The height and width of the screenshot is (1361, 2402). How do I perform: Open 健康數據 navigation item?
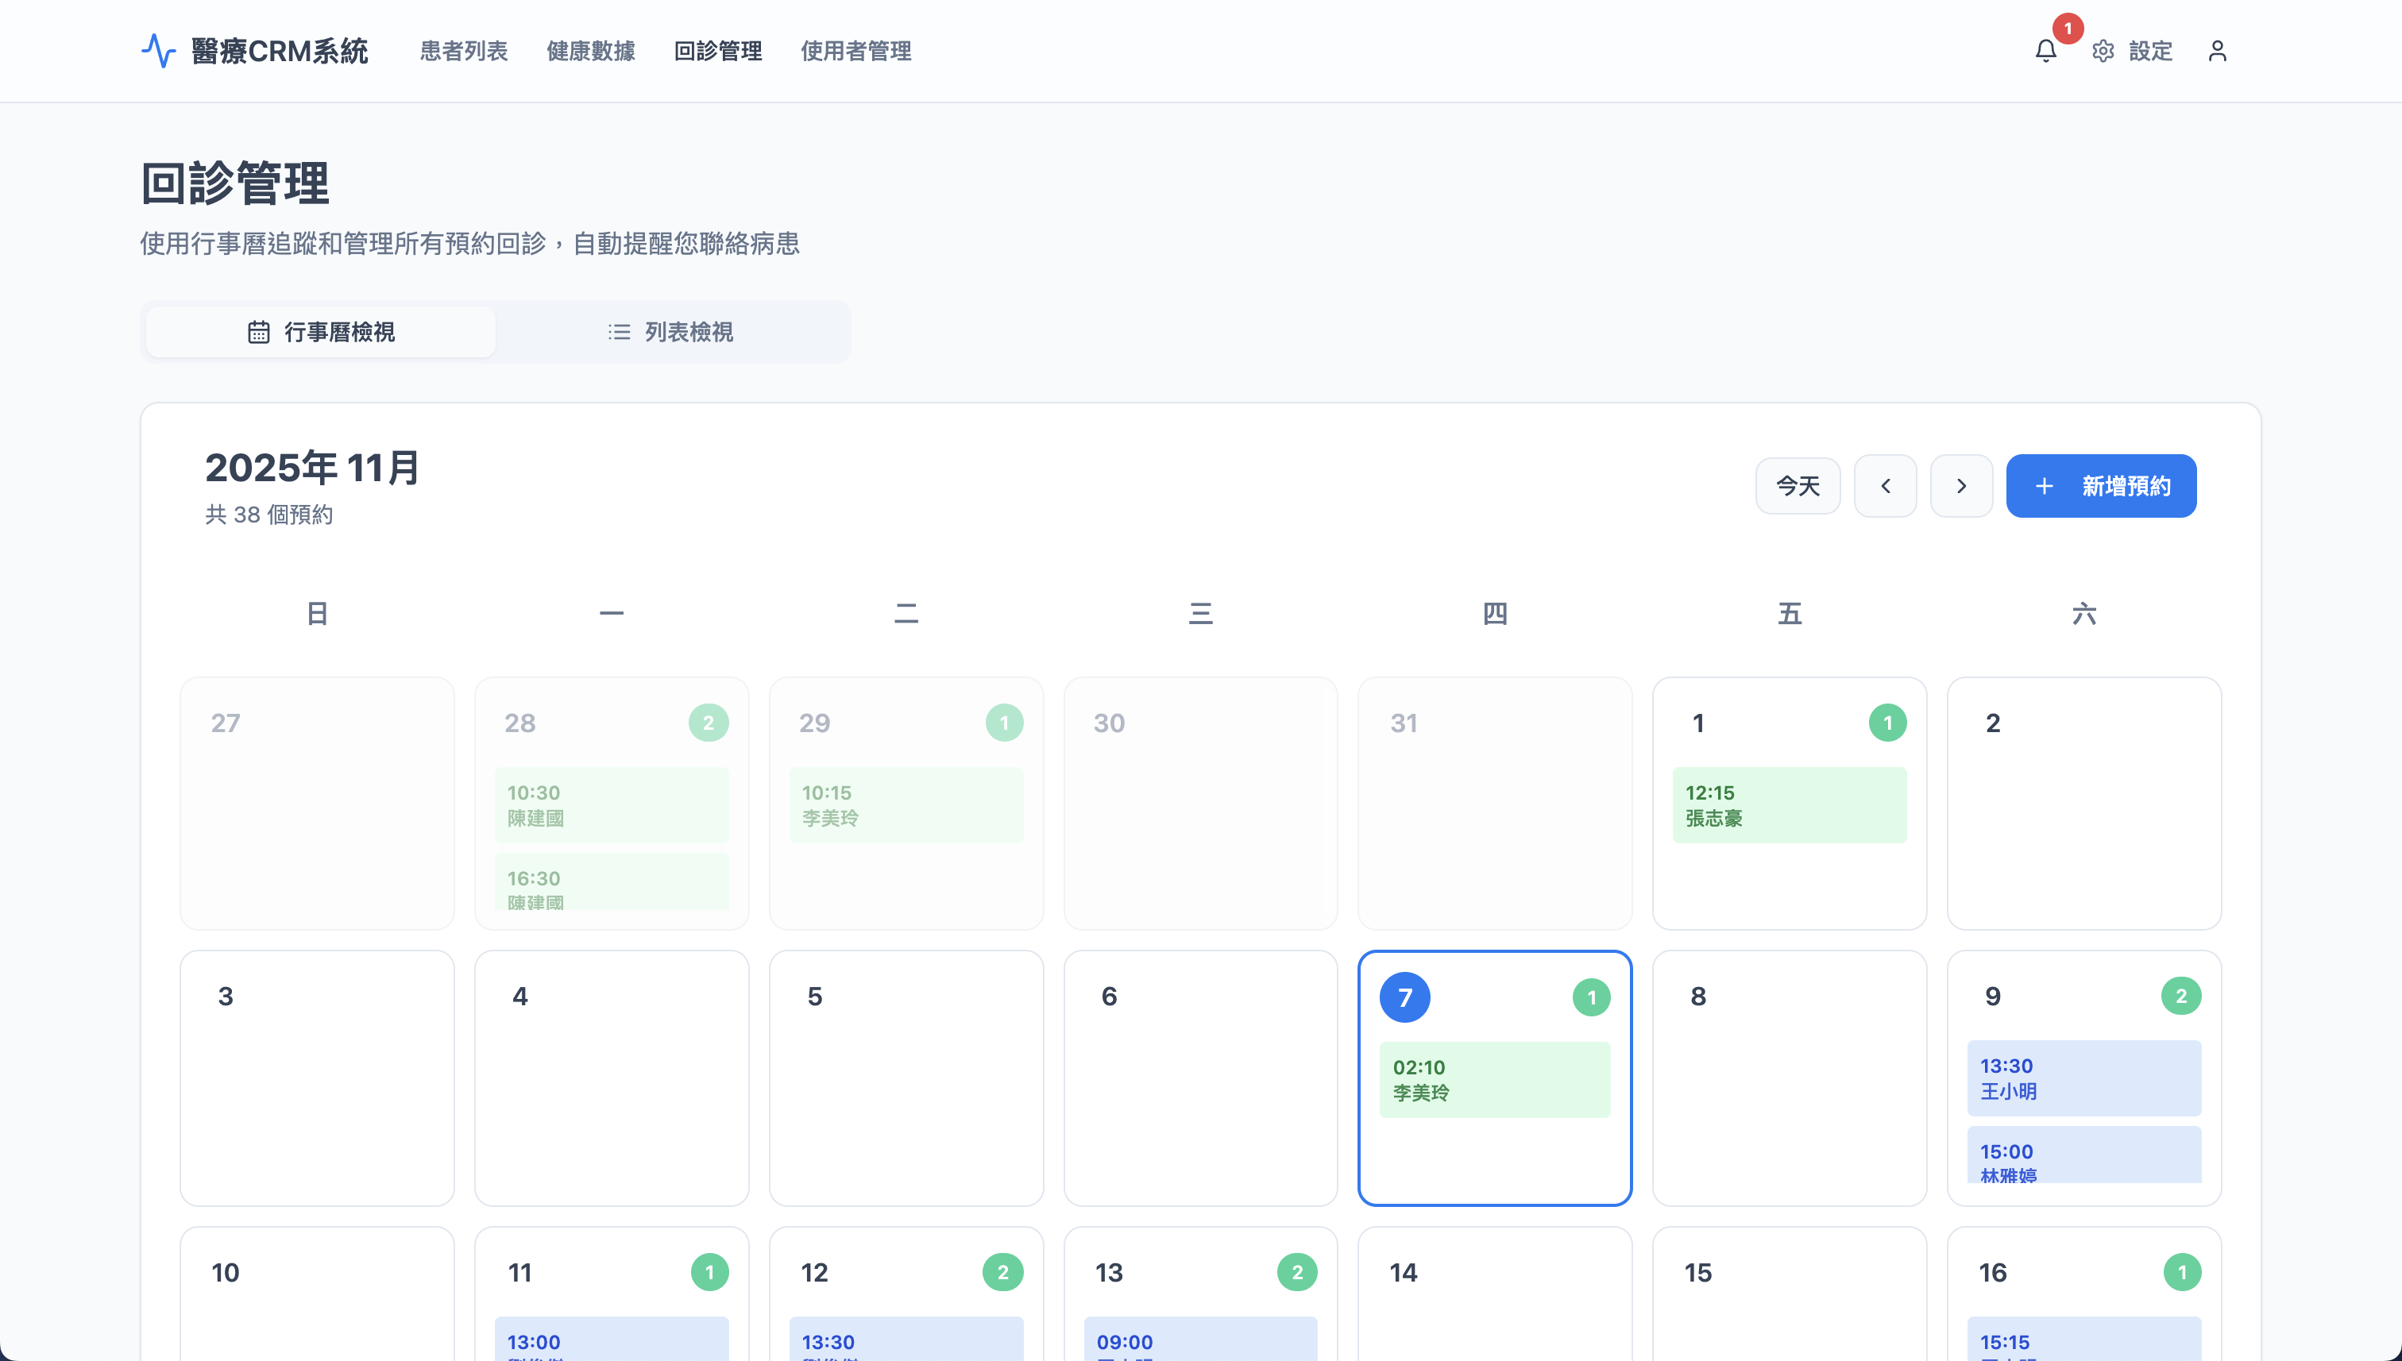591,51
